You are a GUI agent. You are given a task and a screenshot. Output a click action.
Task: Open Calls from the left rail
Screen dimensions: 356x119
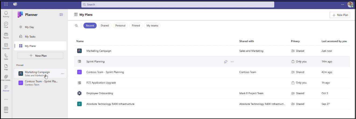pyautogui.click(x=6, y=57)
